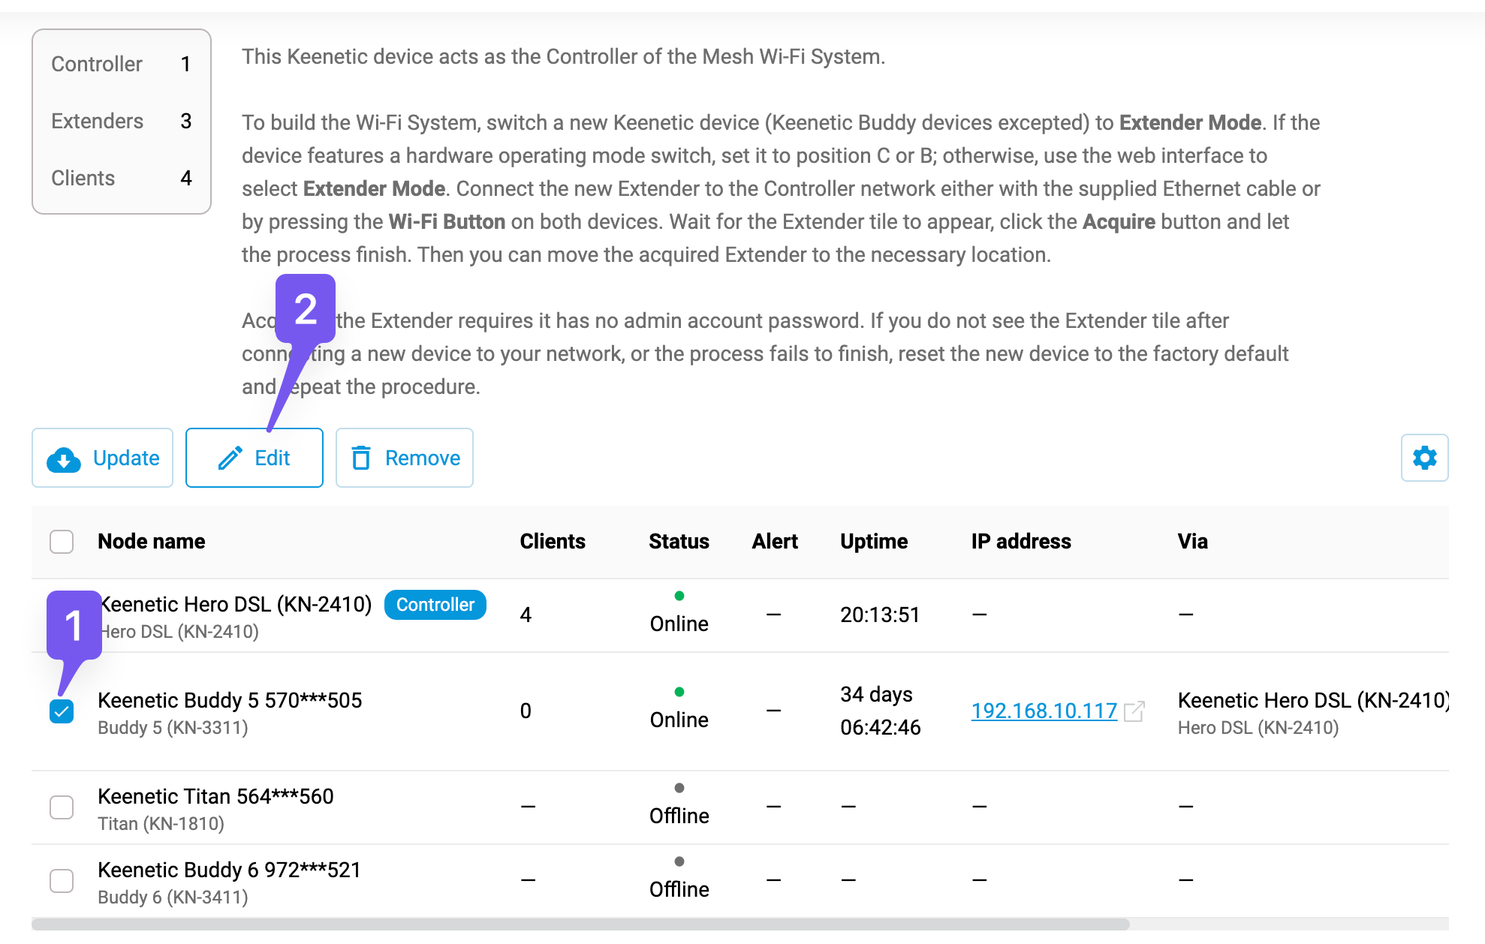1485x944 pixels.
Task: Click the Uptime column header
Action: (x=873, y=542)
